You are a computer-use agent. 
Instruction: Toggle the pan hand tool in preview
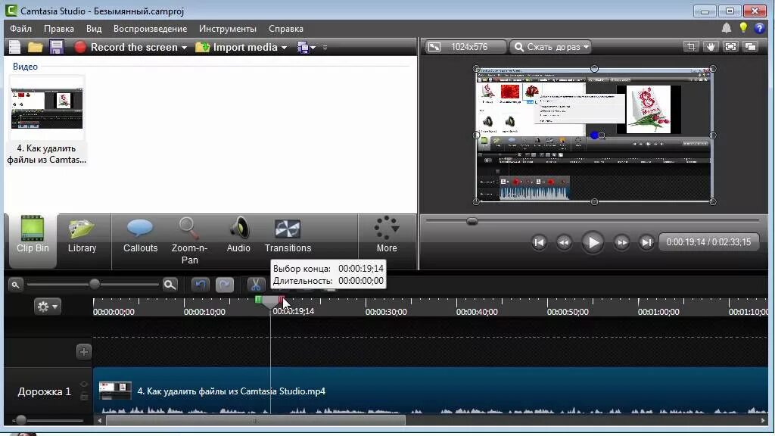711,47
